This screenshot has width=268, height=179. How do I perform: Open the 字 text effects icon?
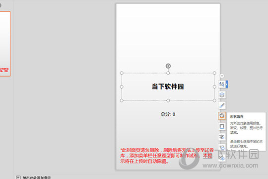222,137
